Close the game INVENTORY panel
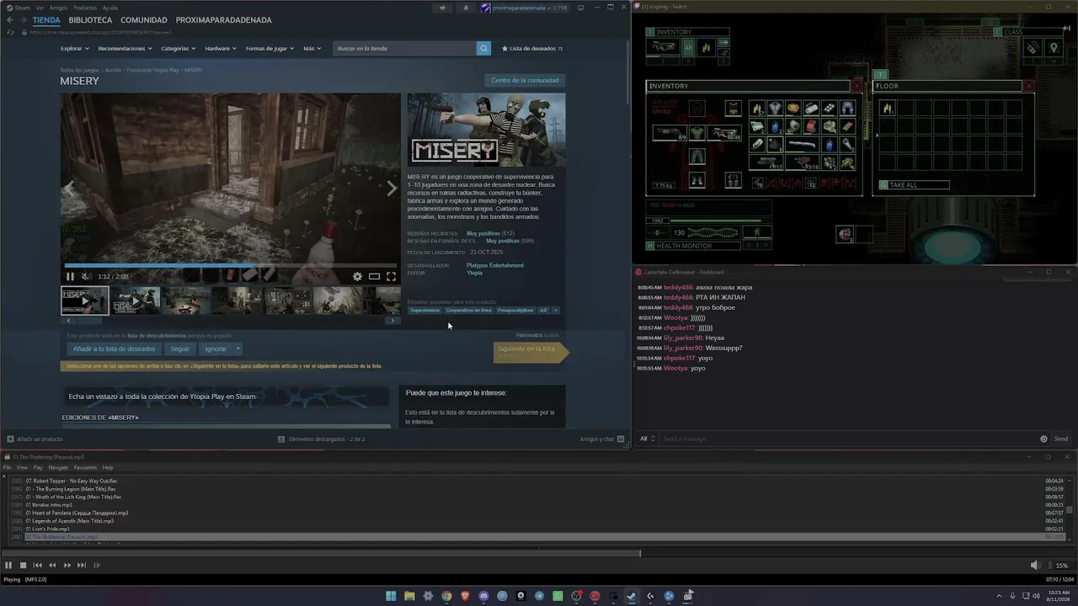The width and height of the screenshot is (1078, 606). [857, 86]
